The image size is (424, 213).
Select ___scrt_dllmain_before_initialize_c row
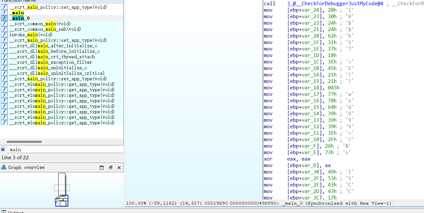click(62, 51)
